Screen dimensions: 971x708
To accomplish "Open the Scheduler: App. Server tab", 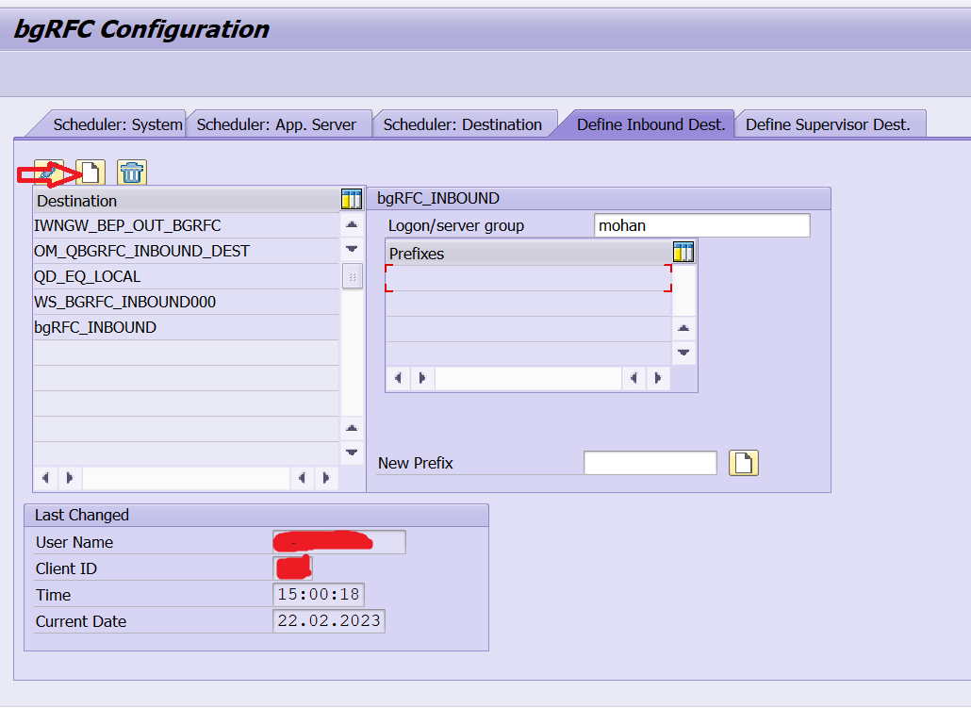I will (x=279, y=123).
